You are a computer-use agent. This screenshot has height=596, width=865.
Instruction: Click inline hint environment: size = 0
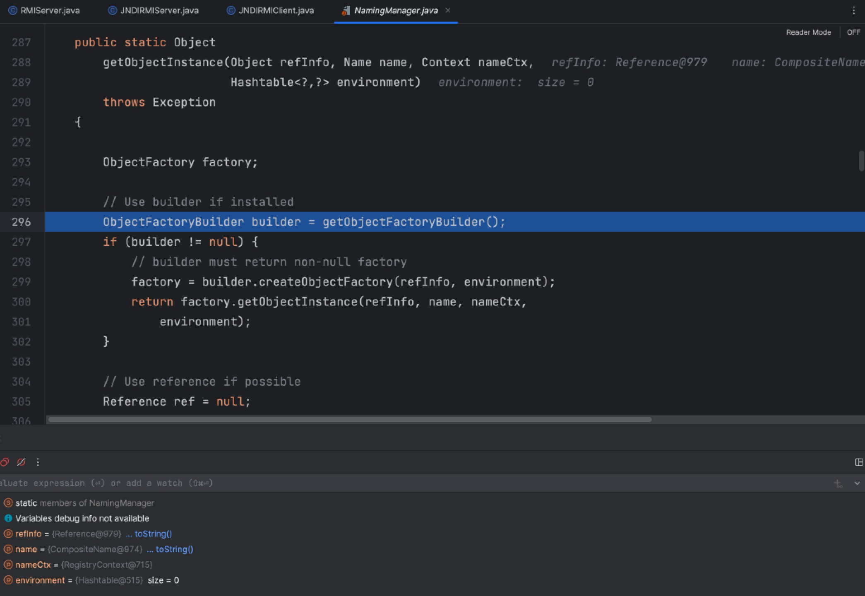pyautogui.click(x=516, y=82)
